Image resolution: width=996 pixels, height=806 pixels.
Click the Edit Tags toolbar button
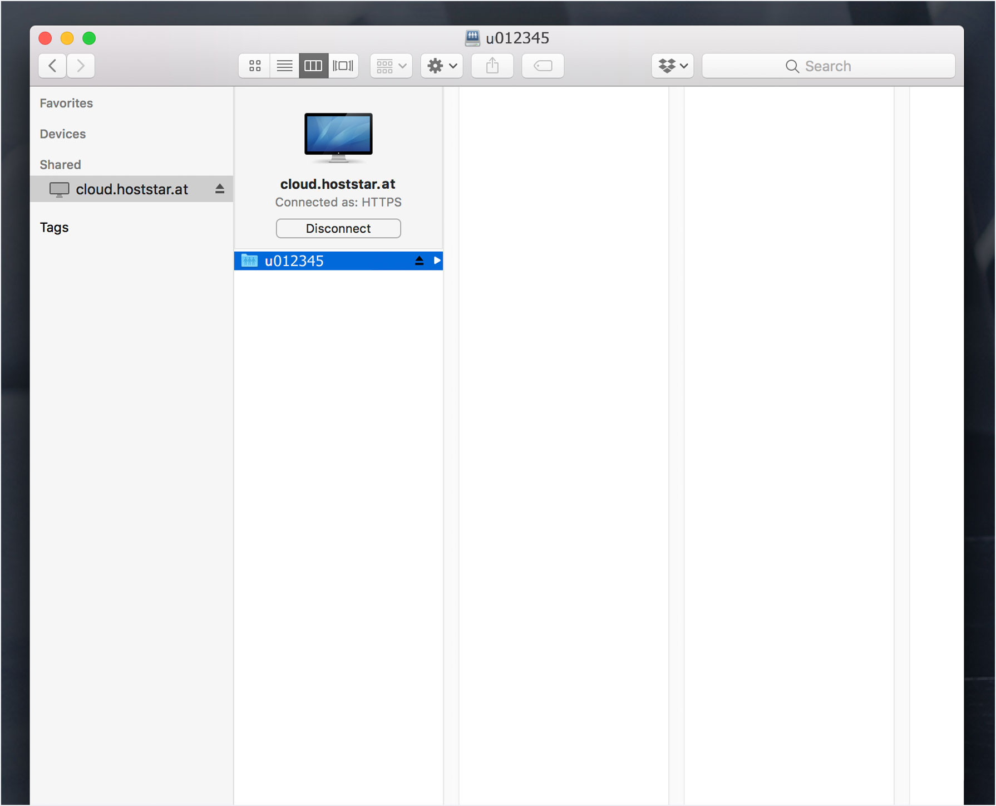tap(543, 66)
